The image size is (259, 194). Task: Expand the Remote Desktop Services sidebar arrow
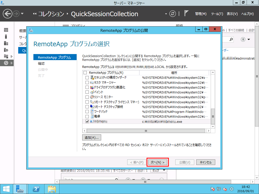click(x=12, y=63)
